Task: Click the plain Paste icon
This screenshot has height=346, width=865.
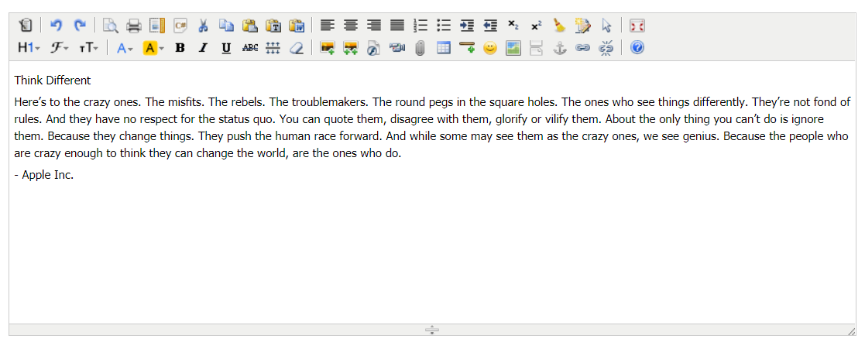Action: [250, 26]
